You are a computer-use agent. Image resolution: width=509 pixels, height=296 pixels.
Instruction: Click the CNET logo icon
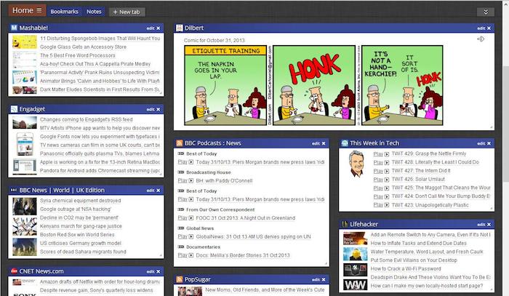coord(14,271)
